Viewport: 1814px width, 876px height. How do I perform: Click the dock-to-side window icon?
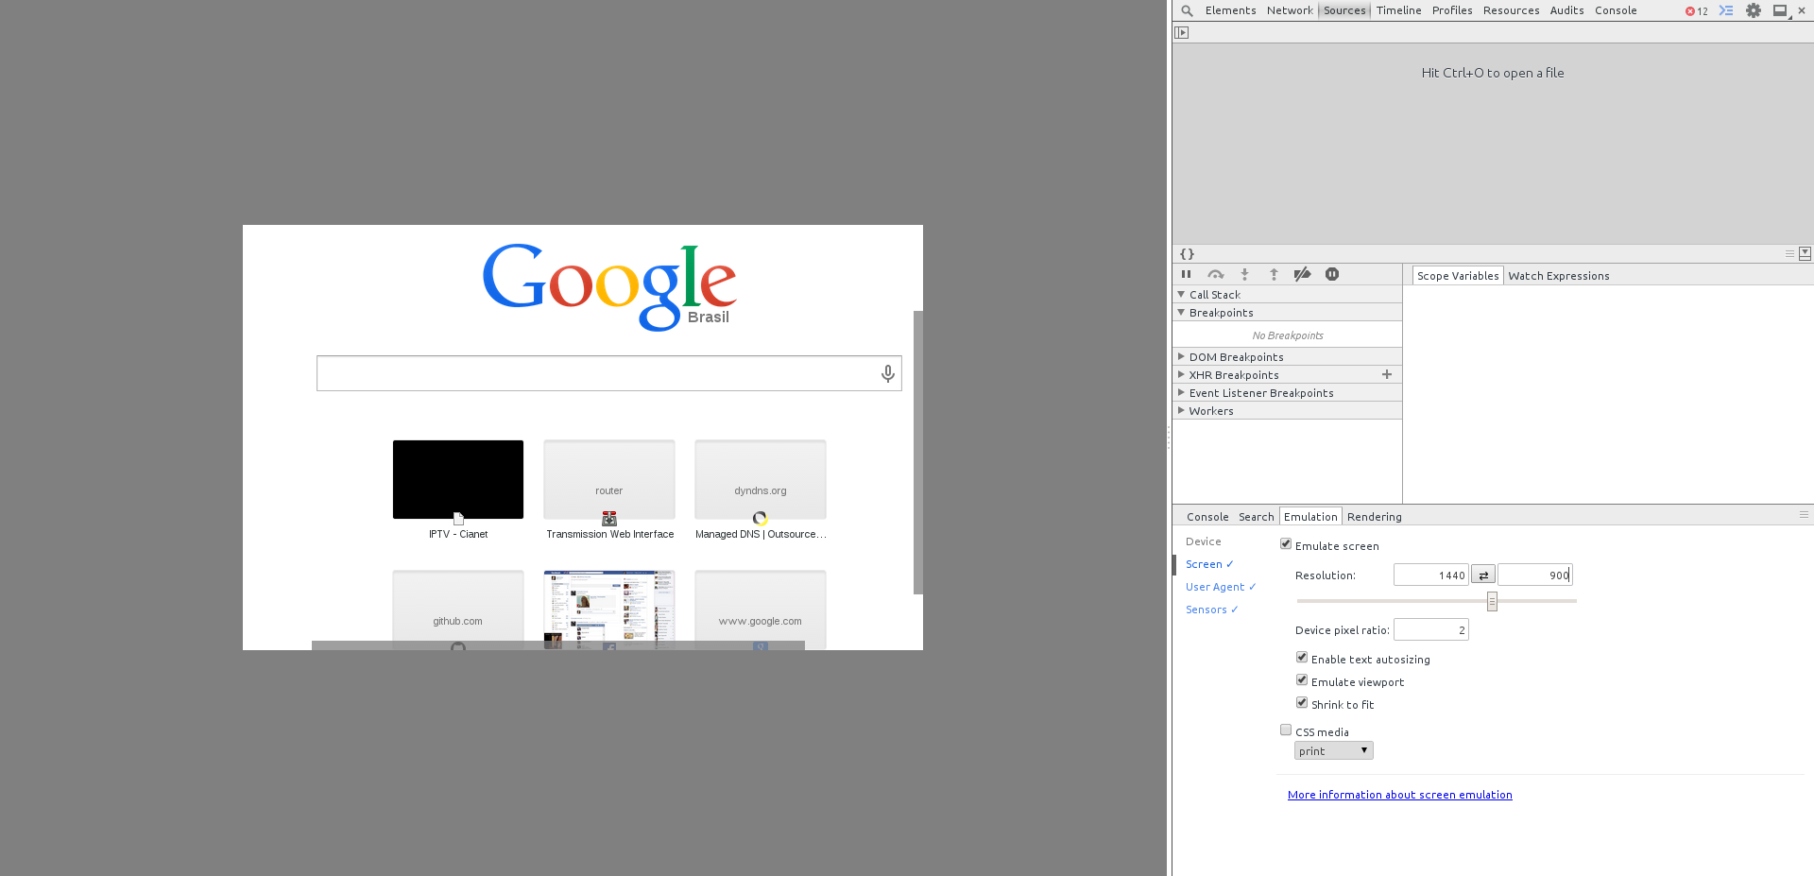1781,10
